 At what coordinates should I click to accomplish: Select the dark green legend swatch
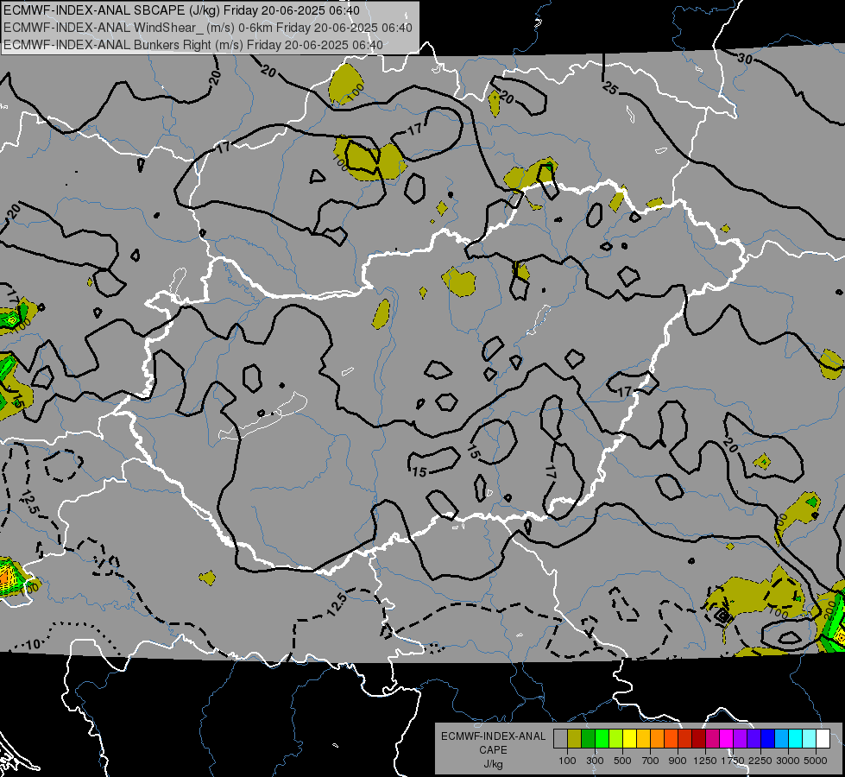[589, 738]
